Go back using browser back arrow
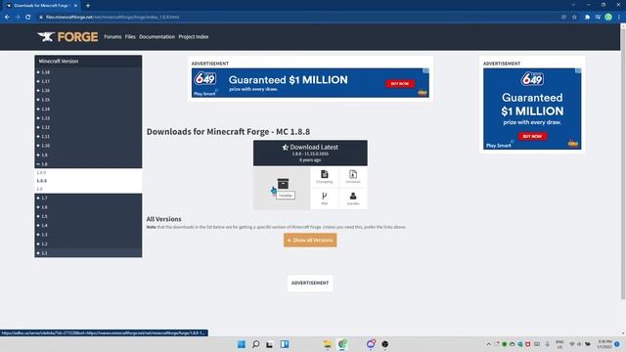Screen dimensions: 626x352 [x=7, y=18]
